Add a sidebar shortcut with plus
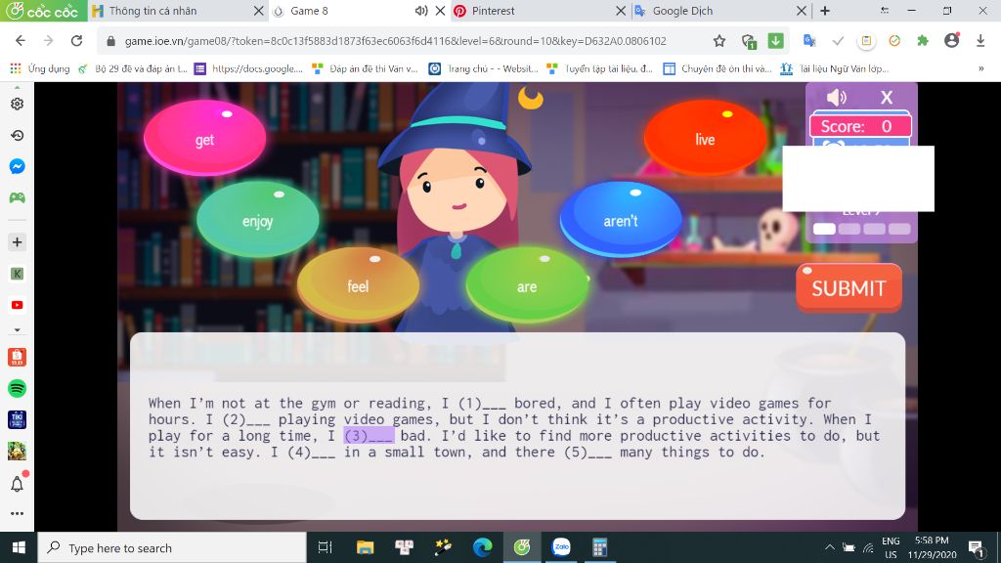Image resolution: width=1001 pixels, height=563 pixels. click(18, 242)
